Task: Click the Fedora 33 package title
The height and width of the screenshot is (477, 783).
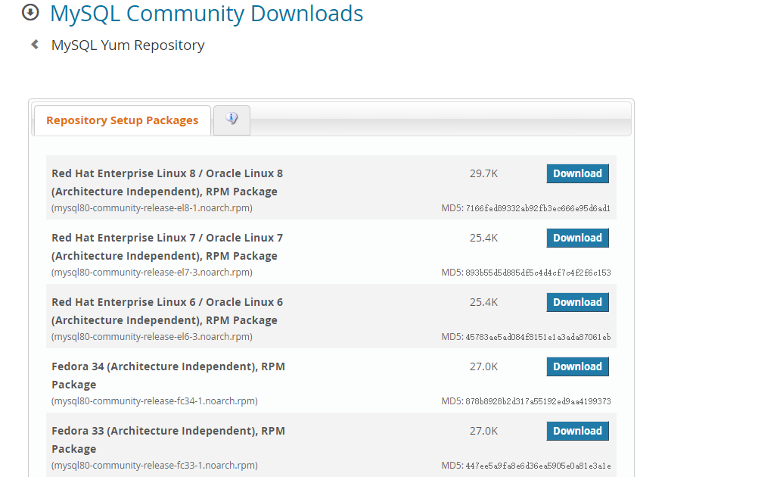Action: coord(168,440)
